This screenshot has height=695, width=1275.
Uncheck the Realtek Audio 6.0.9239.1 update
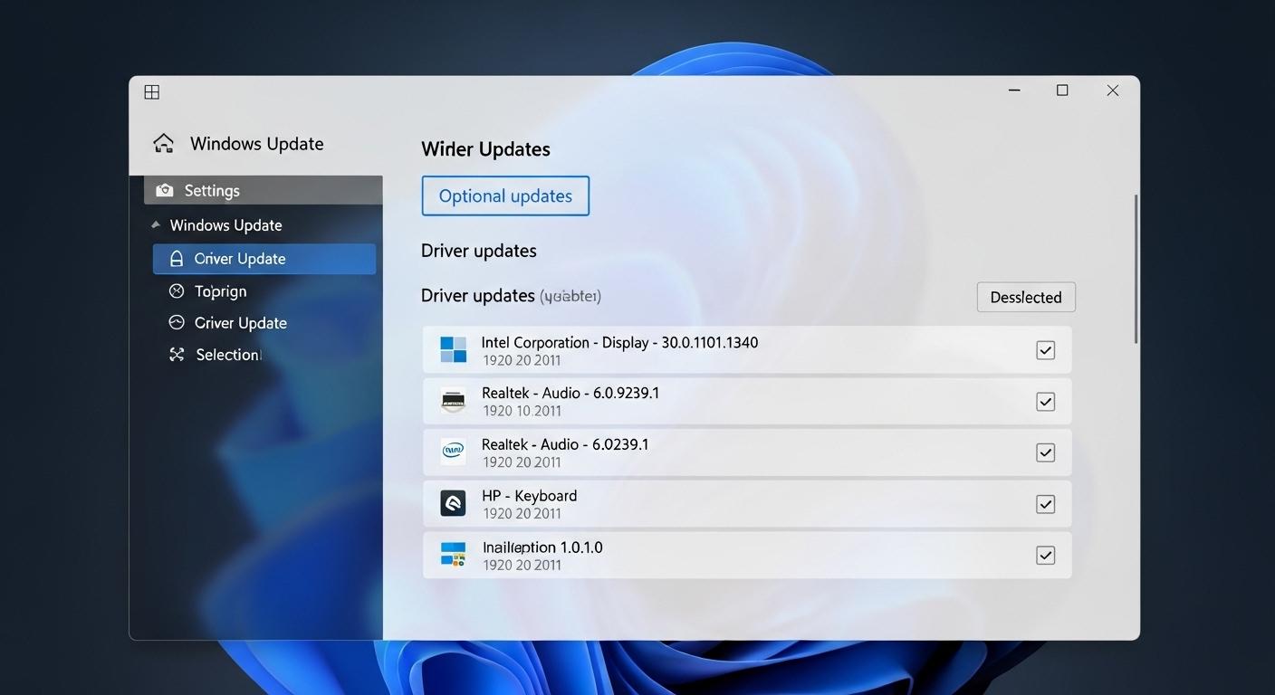1046,401
